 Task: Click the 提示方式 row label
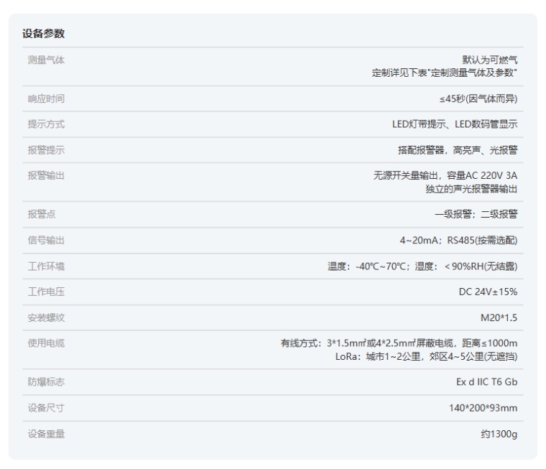pyautogui.click(x=46, y=124)
